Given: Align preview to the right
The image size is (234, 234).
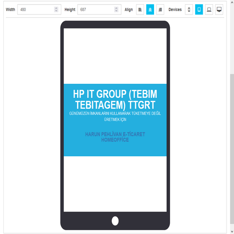Looking at the screenshot, I should 160,9.
